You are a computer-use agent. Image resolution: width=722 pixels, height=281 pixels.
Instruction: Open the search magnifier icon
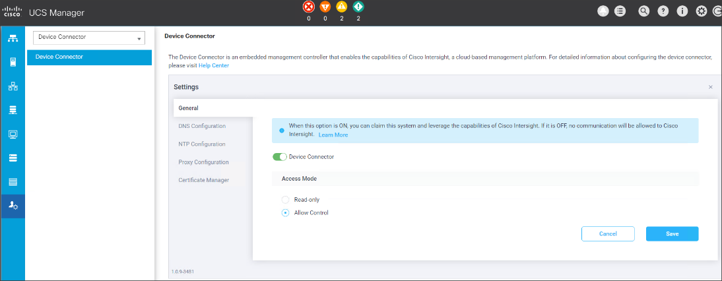643,12
